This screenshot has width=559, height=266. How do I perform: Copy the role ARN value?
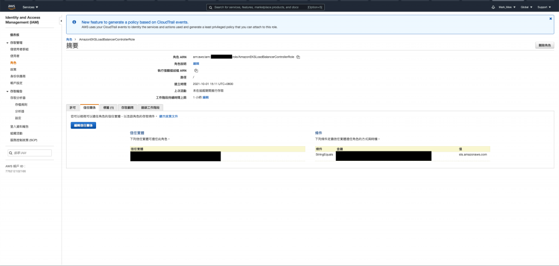298,57
